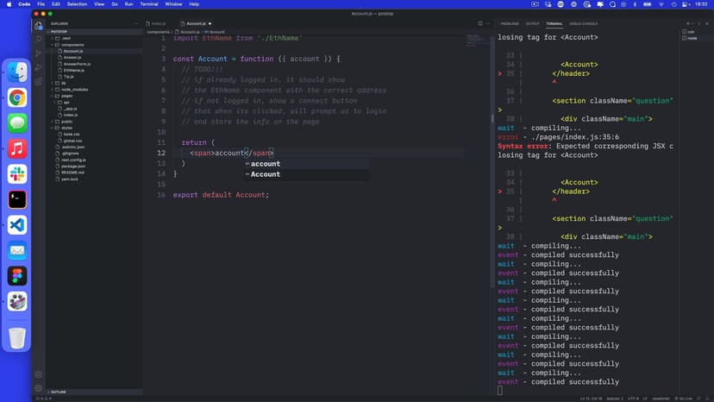Switch to the Problems panel tab
The image size is (714, 402).
point(510,23)
